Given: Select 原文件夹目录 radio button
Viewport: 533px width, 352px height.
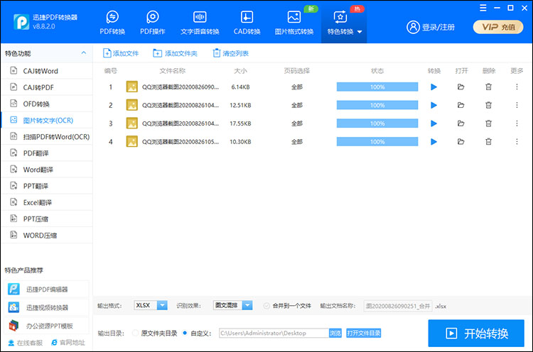Looking at the screenshot, I should click(135, 333).
